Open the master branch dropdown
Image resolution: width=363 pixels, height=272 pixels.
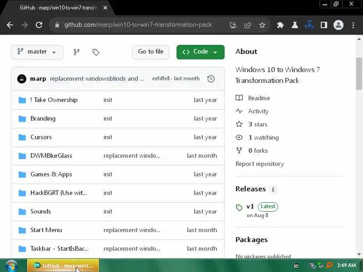tap(37, 52)
